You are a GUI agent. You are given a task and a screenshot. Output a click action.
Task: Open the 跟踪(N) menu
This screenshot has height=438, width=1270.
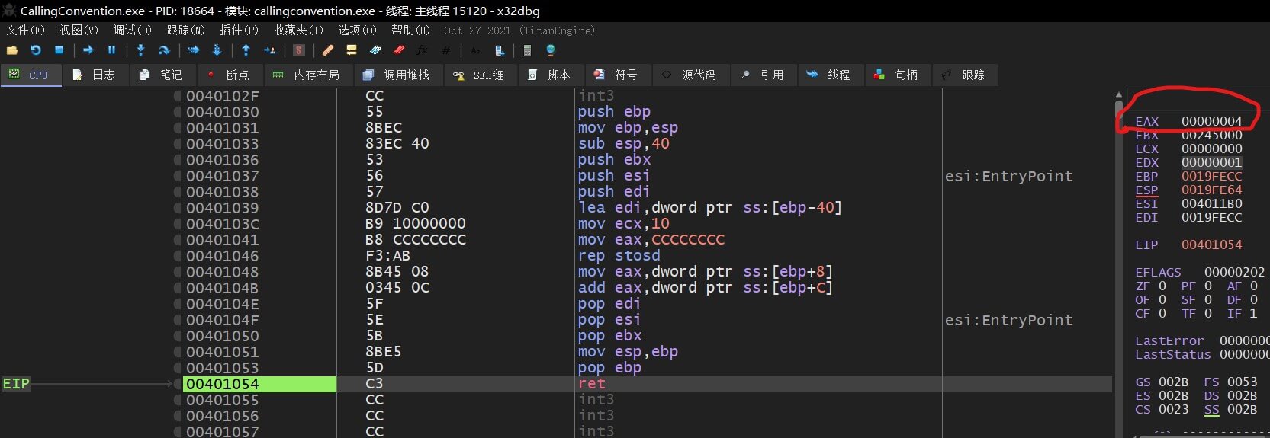pos(186,30)
